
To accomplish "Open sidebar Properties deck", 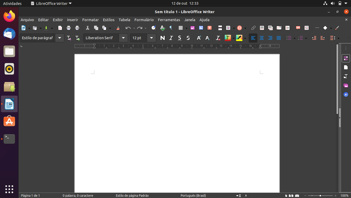I will [x=346, y=58].
